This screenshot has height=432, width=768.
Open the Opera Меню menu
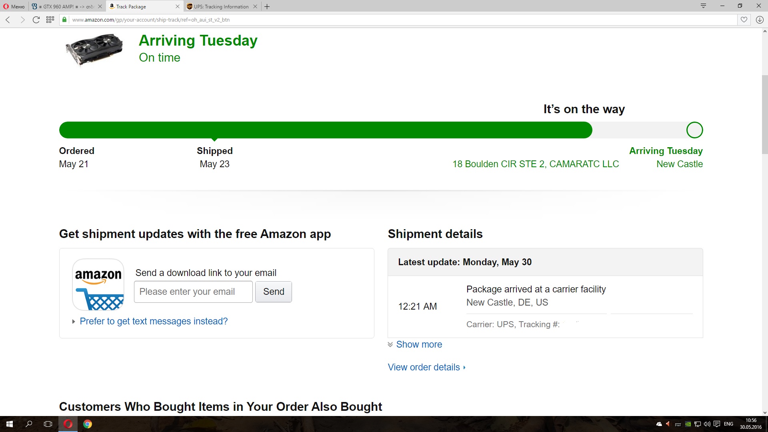(14, 6)
